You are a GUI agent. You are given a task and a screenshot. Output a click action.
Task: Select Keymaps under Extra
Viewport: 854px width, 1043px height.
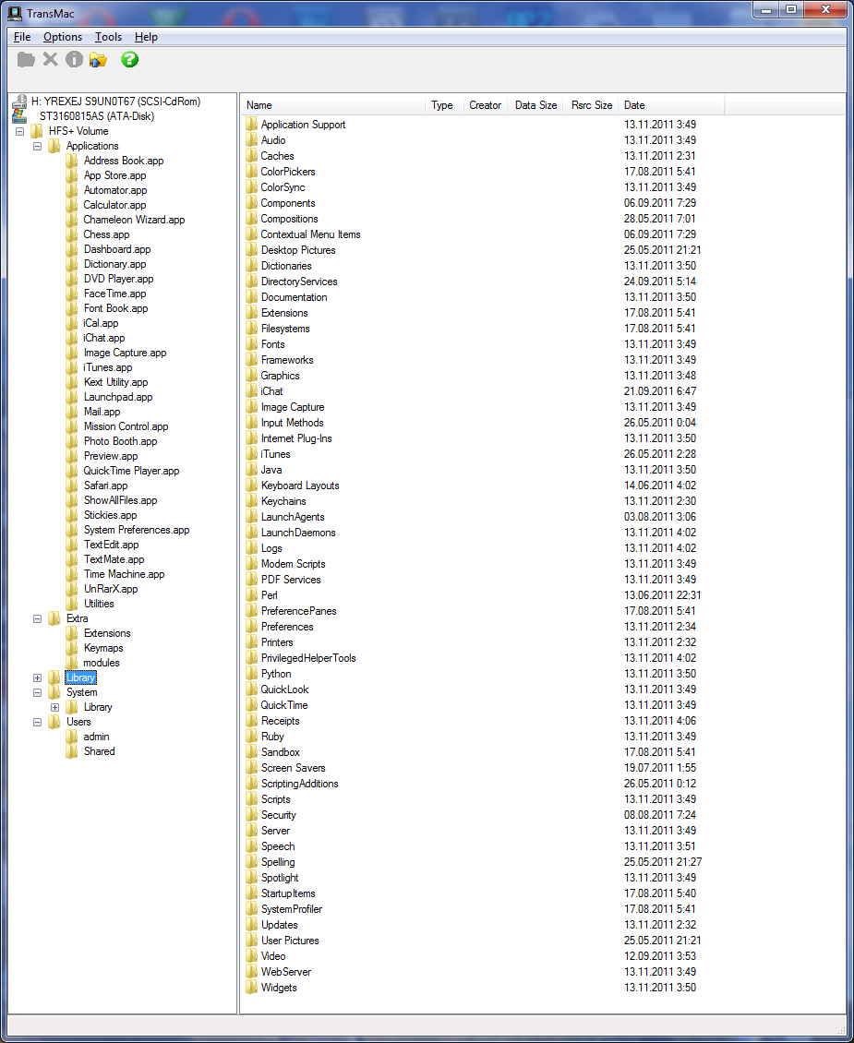pos(103,648)
